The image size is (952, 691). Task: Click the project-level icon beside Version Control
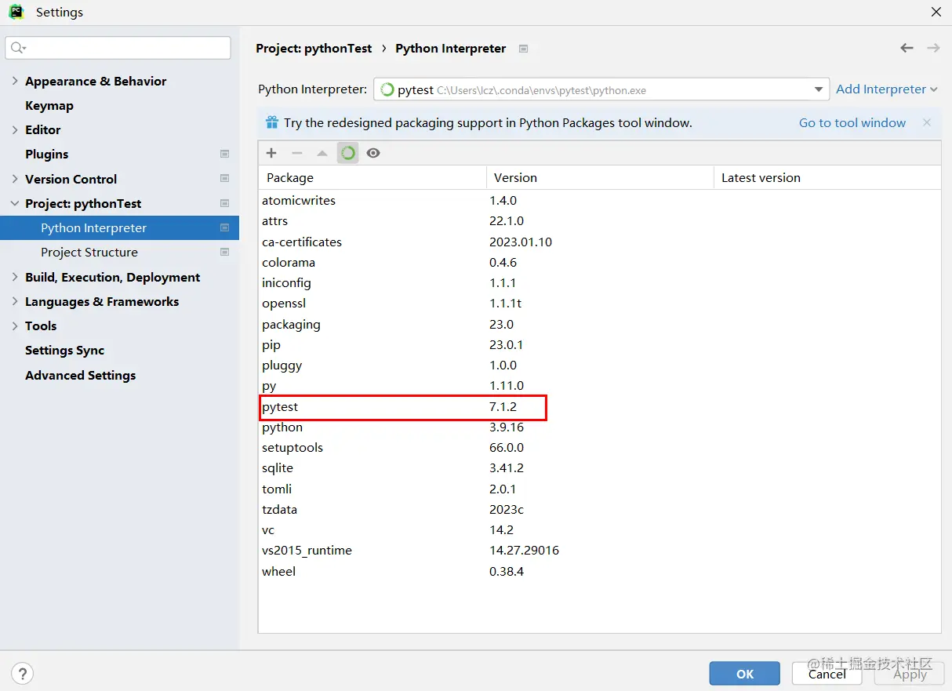pos(225,179)
